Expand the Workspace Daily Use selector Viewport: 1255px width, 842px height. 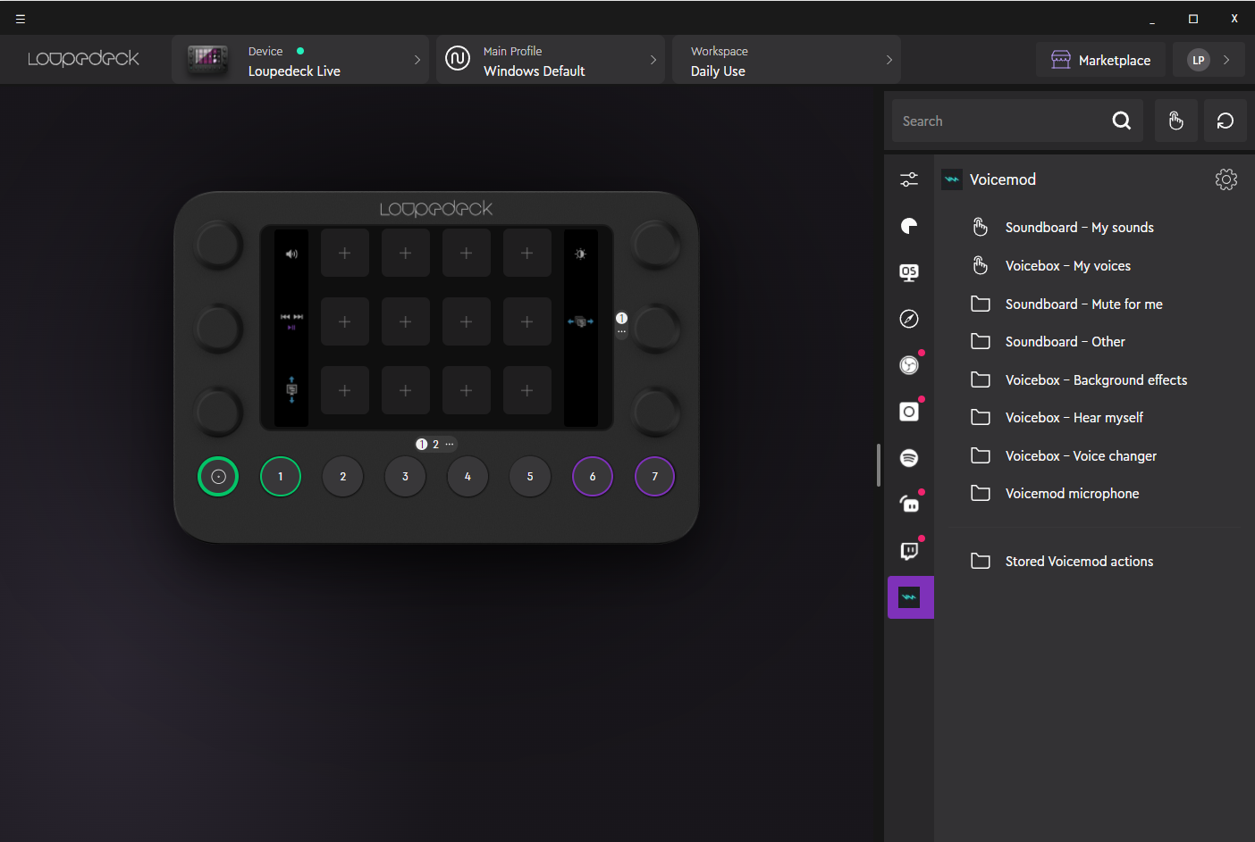coord(787,60)
